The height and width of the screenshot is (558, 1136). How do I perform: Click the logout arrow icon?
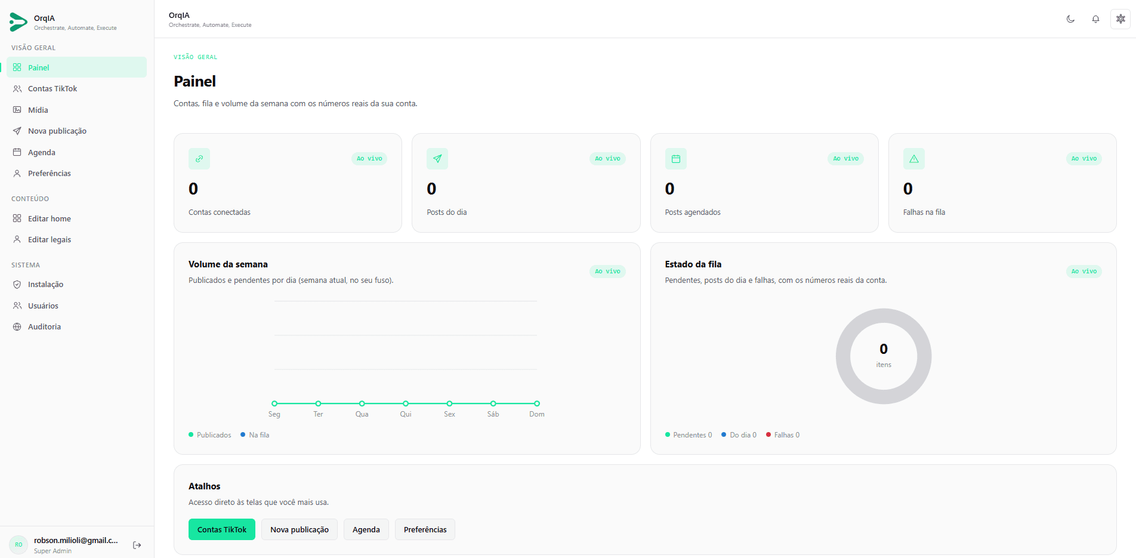tap(137, 545)
